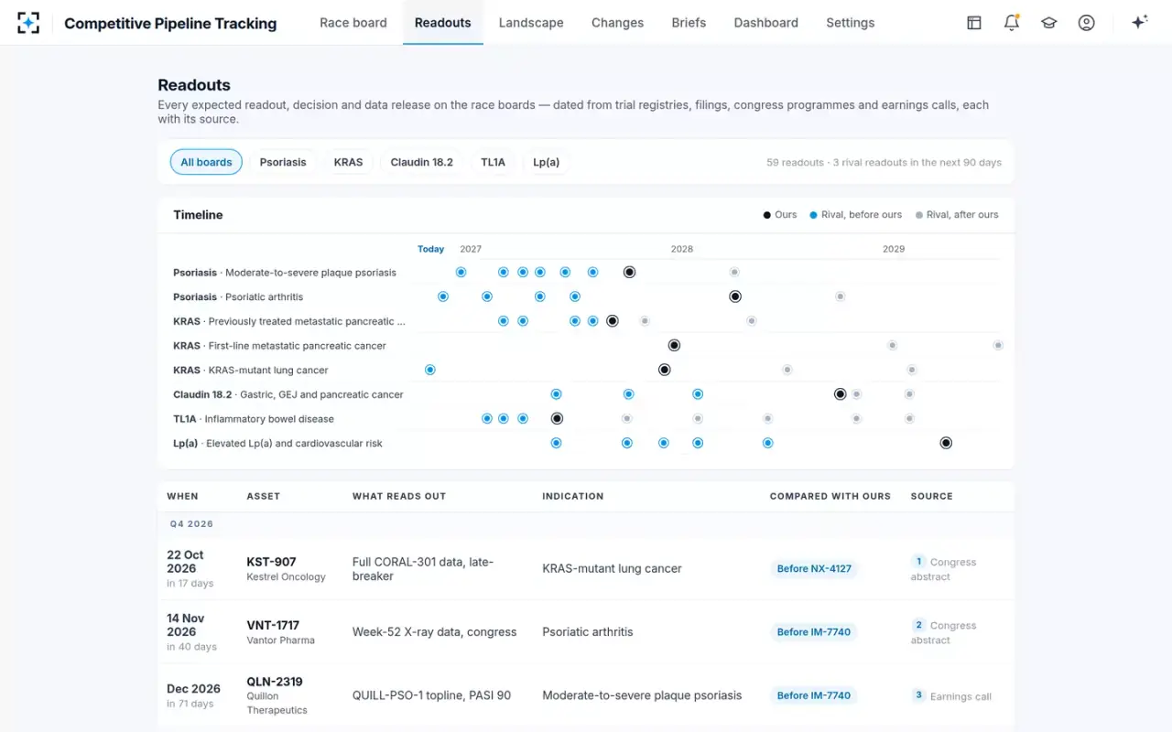
Task: Click the app logo beside Competitive Pipeline Tracking
Action: click(x=28, y=23)
